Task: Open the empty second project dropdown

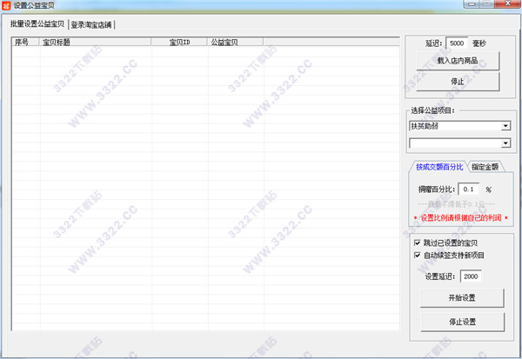Action: click(505, 143)
